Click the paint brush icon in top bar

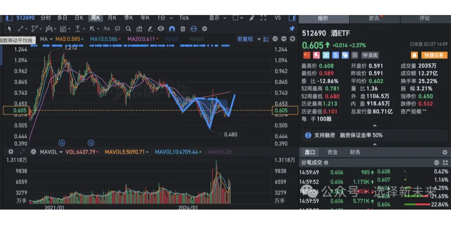[x=252, y=18]
